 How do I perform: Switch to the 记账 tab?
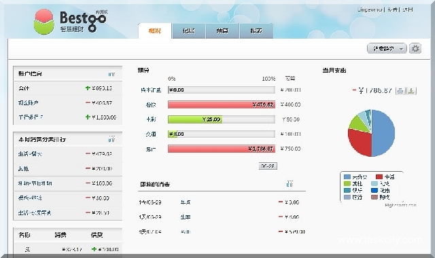tap(189, 31)
